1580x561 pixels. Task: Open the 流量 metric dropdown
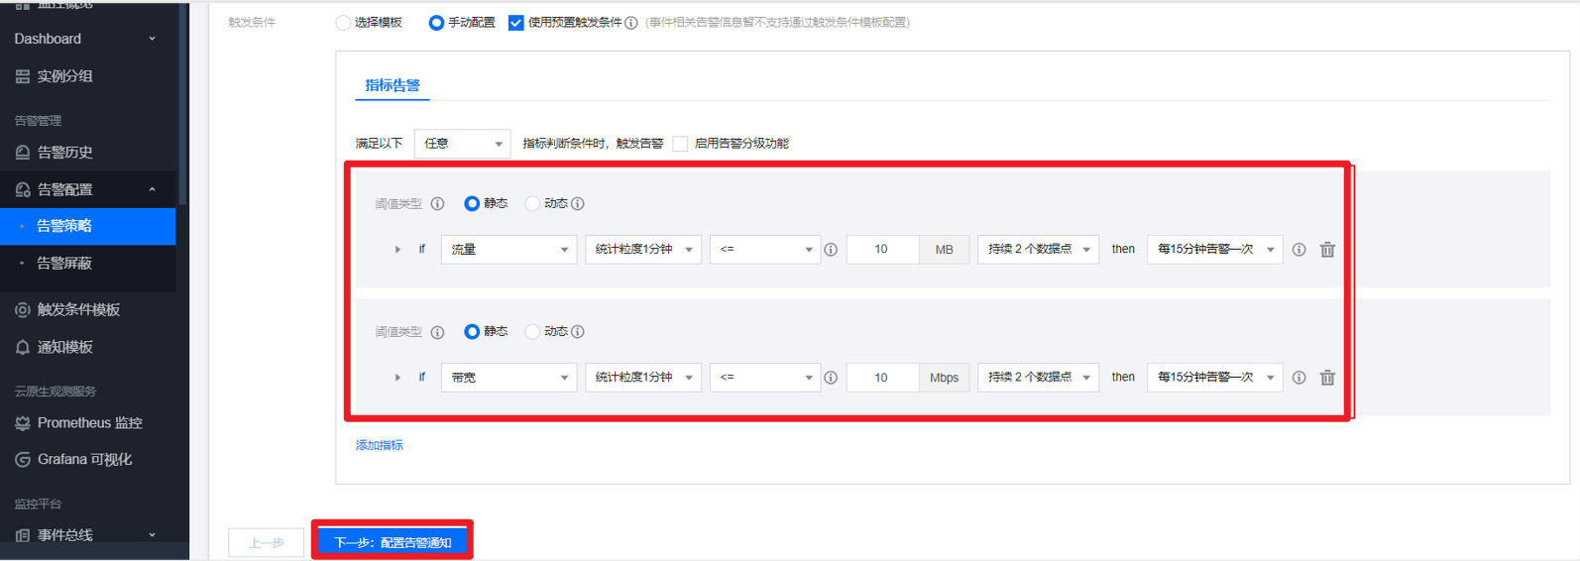(508, 250)
